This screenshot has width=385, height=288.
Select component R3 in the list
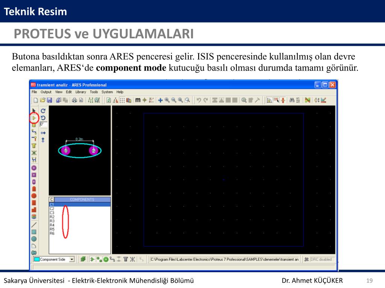(x=80, y=221)
